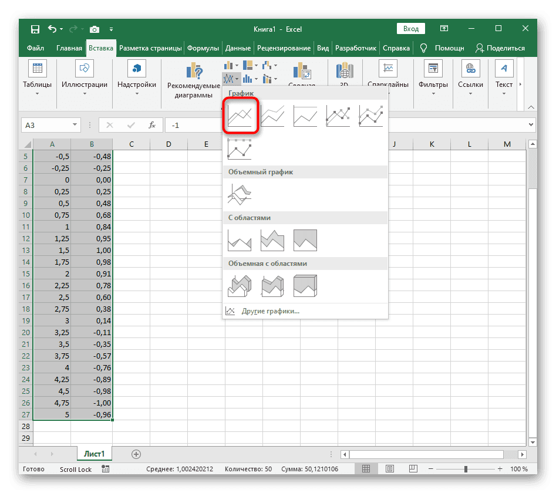This screenshot has width=556, height=493.
Task: Switch to Page Layout view in status bar
Action: tap(389, 468)
